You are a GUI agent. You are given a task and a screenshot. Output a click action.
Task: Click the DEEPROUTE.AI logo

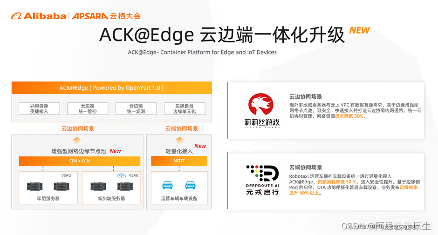click(262, 180)
